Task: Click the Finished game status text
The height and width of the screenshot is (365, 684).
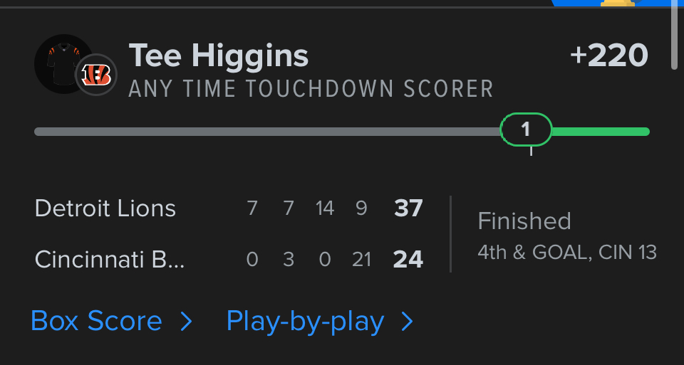Action: [x=524, y=221]
